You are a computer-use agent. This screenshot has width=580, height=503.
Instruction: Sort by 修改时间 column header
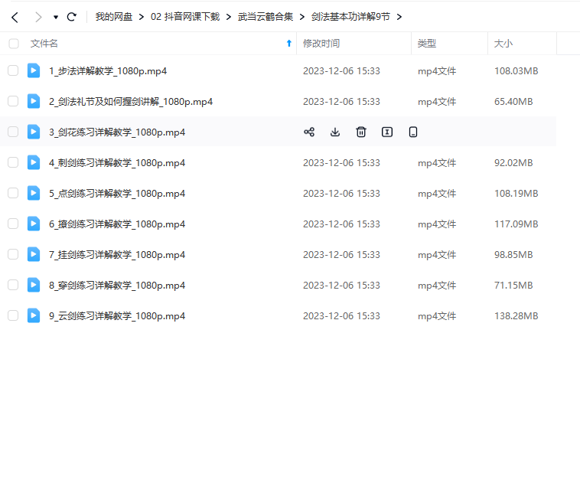click(x=321, y=44)
